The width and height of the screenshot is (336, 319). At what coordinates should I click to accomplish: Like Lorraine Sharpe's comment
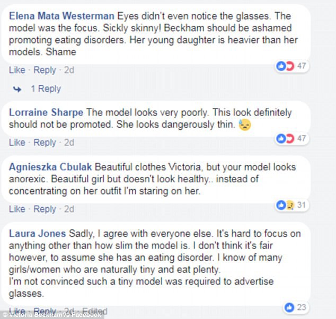pos(17,143)
